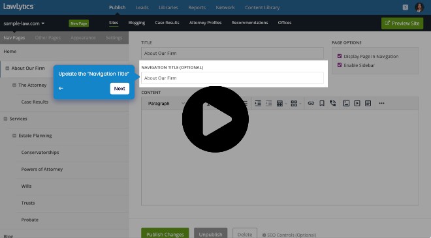Viewport: 431px width, 238px height.
Task: Collapse The Attorney tree node
Action: (x=14, y=85)
